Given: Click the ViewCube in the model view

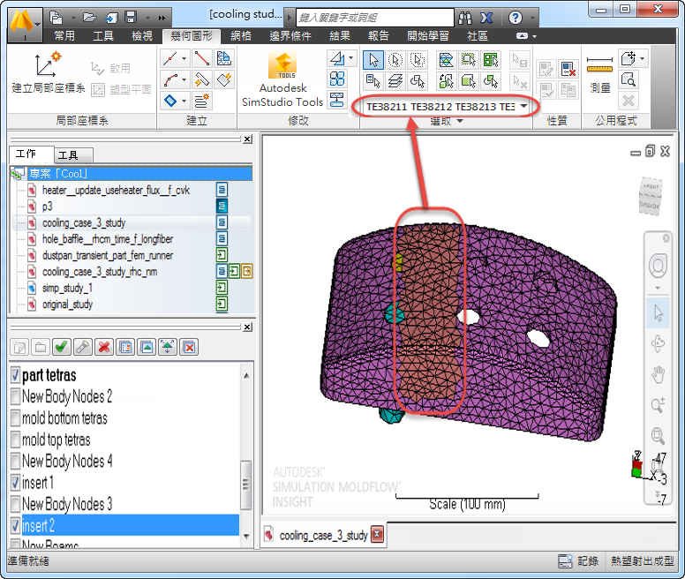Looking at the screenshot, I should (650, 195).
